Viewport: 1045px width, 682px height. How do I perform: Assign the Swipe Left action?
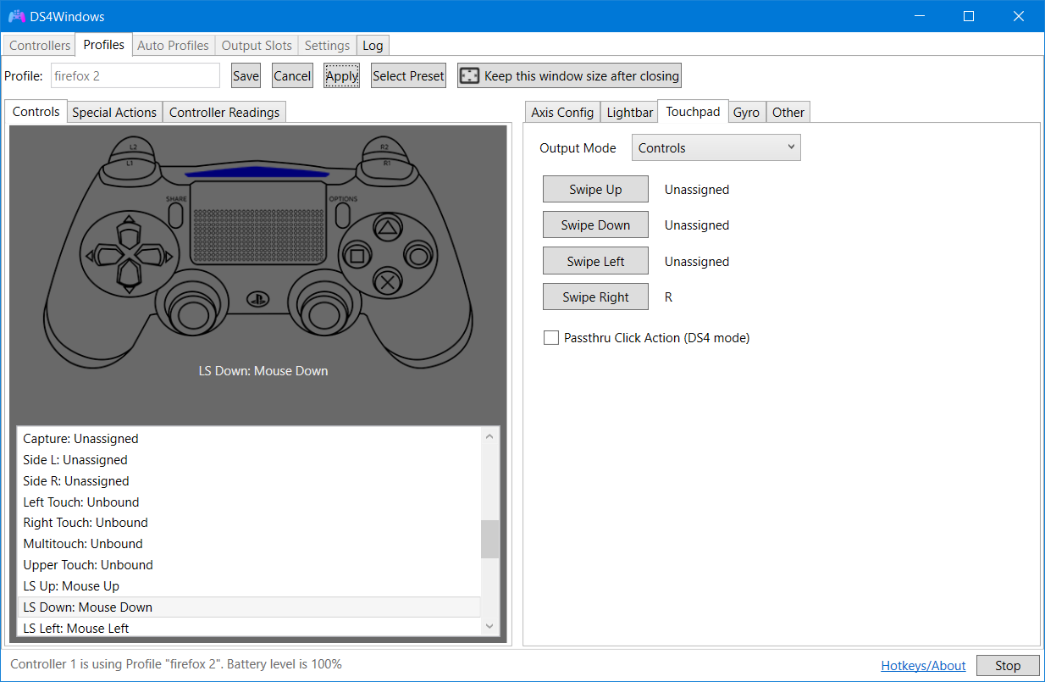595,261
